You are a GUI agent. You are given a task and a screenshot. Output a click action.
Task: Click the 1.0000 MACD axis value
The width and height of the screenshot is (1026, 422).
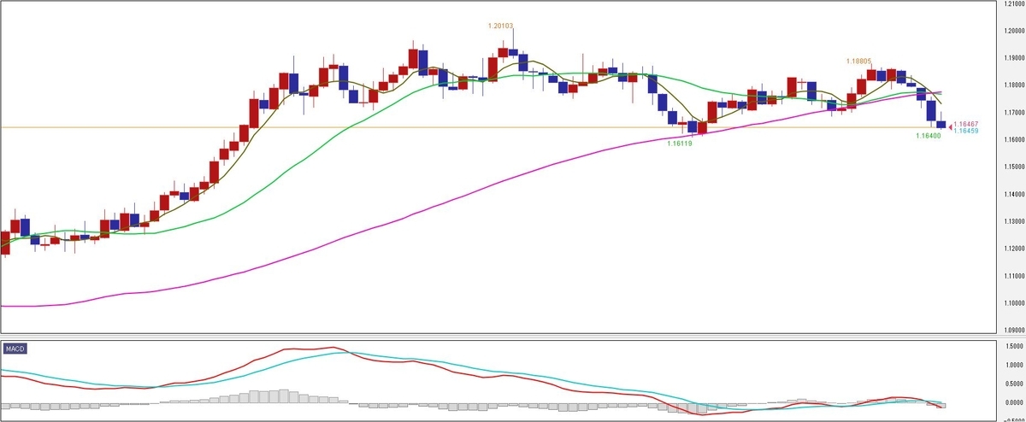pyautogui.click(x=1014, y=366)
